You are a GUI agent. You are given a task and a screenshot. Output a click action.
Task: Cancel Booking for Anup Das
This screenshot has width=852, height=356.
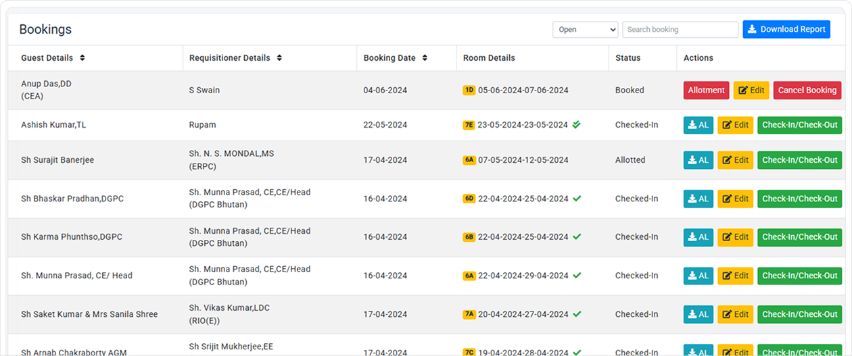click(x=807, y=91)
